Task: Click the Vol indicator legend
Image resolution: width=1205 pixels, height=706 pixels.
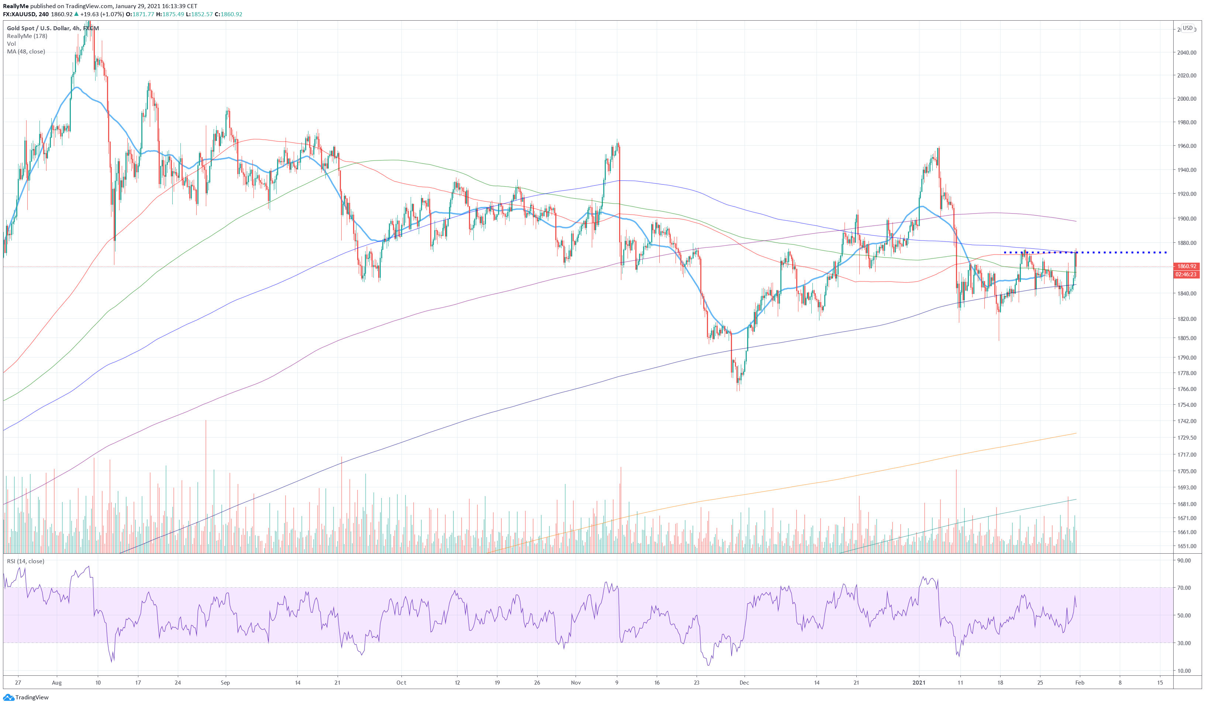Action: 11,44
